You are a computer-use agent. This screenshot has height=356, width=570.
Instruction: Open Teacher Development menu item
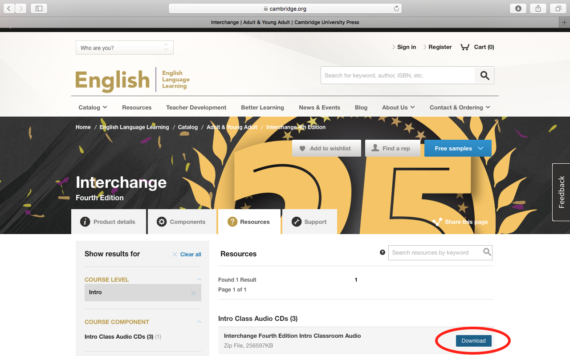coord(196,108)
